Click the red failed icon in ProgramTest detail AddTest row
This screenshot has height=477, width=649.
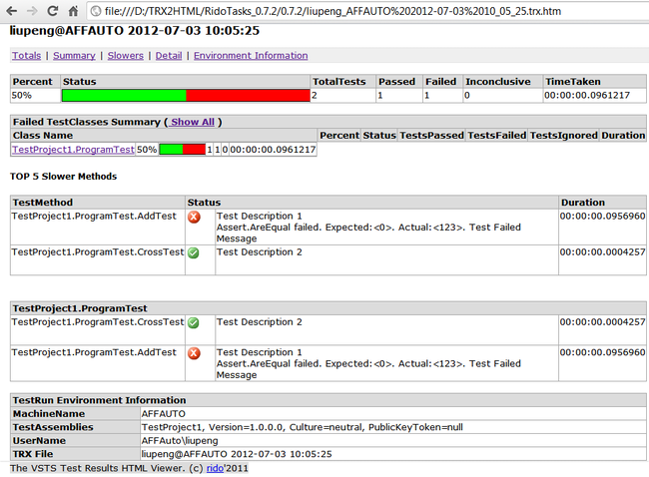coord(194,353)
